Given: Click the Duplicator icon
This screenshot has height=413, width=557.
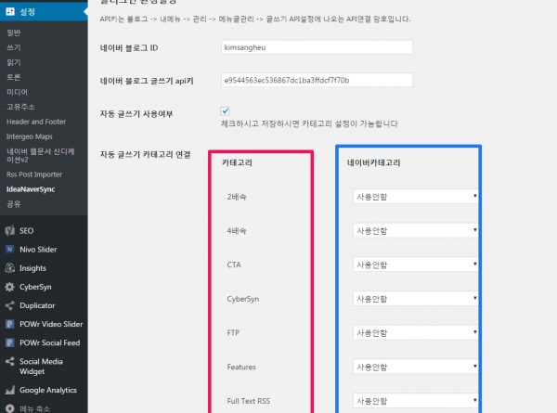Looking at the screenshot, I should (10, 305).
